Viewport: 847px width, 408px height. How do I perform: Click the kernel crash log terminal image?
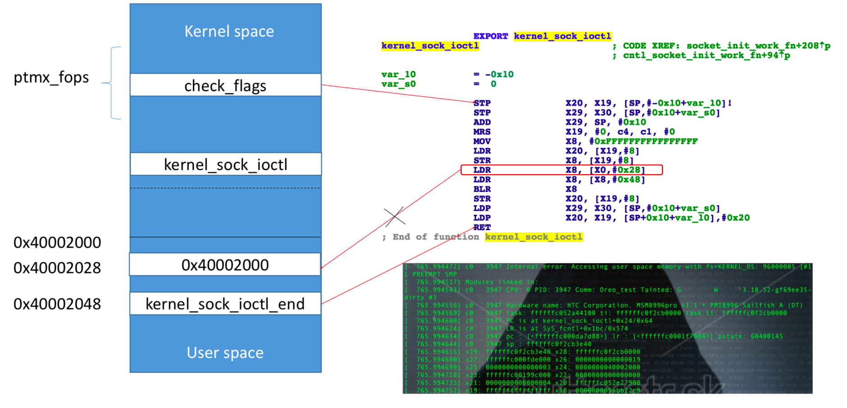click(607, 329)
